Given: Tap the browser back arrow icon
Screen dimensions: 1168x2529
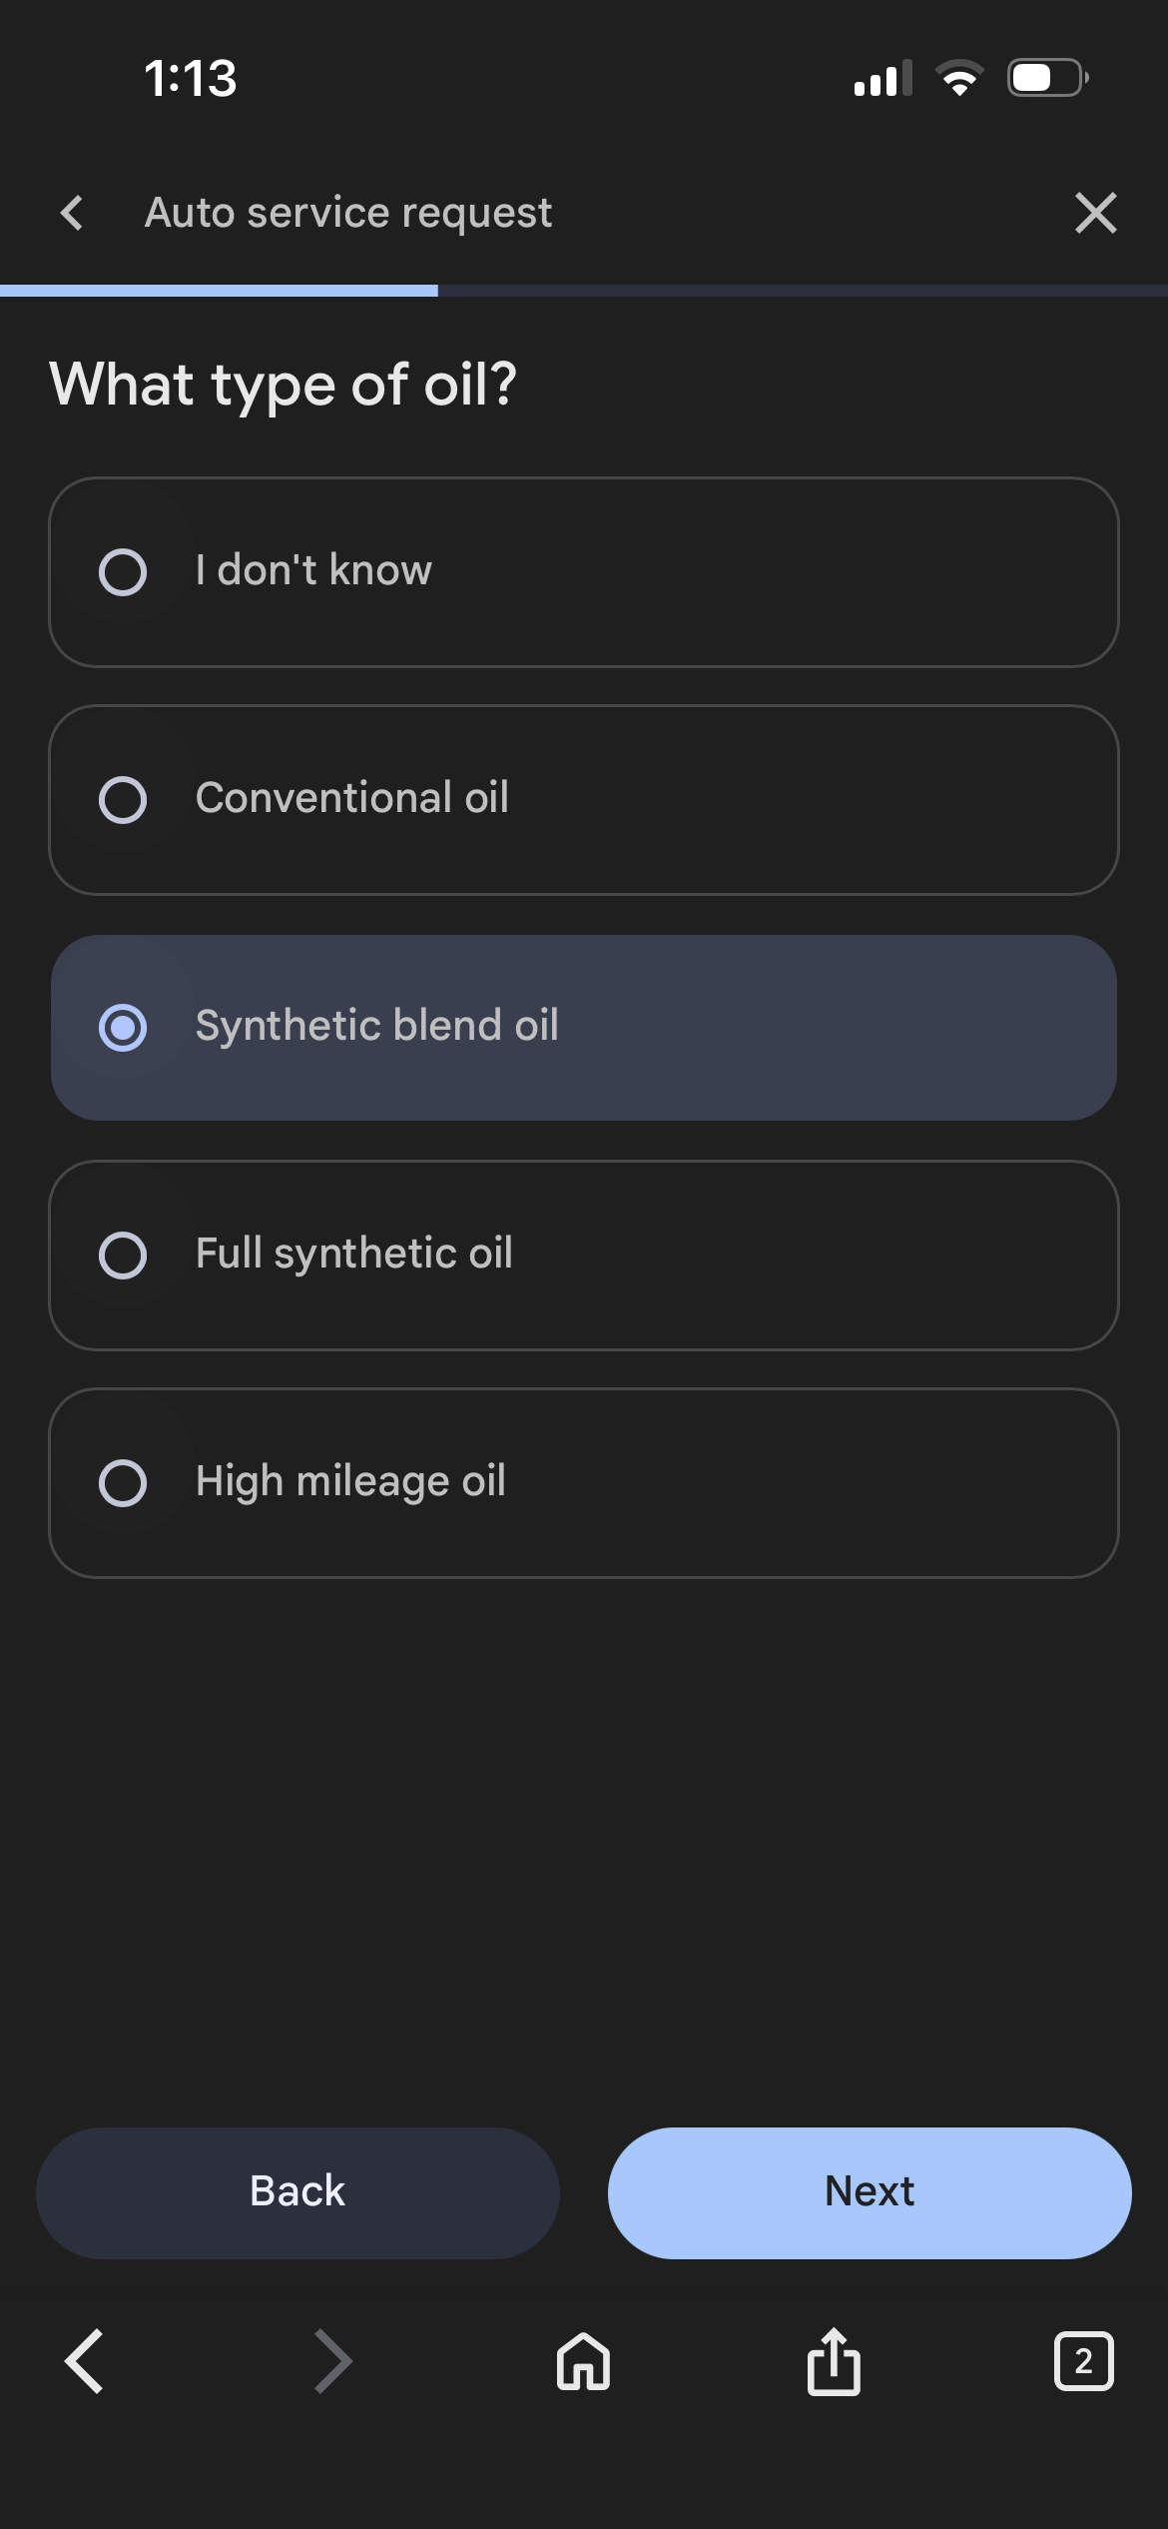Looking at the screenshot, I should click(x=84, y=2362).
